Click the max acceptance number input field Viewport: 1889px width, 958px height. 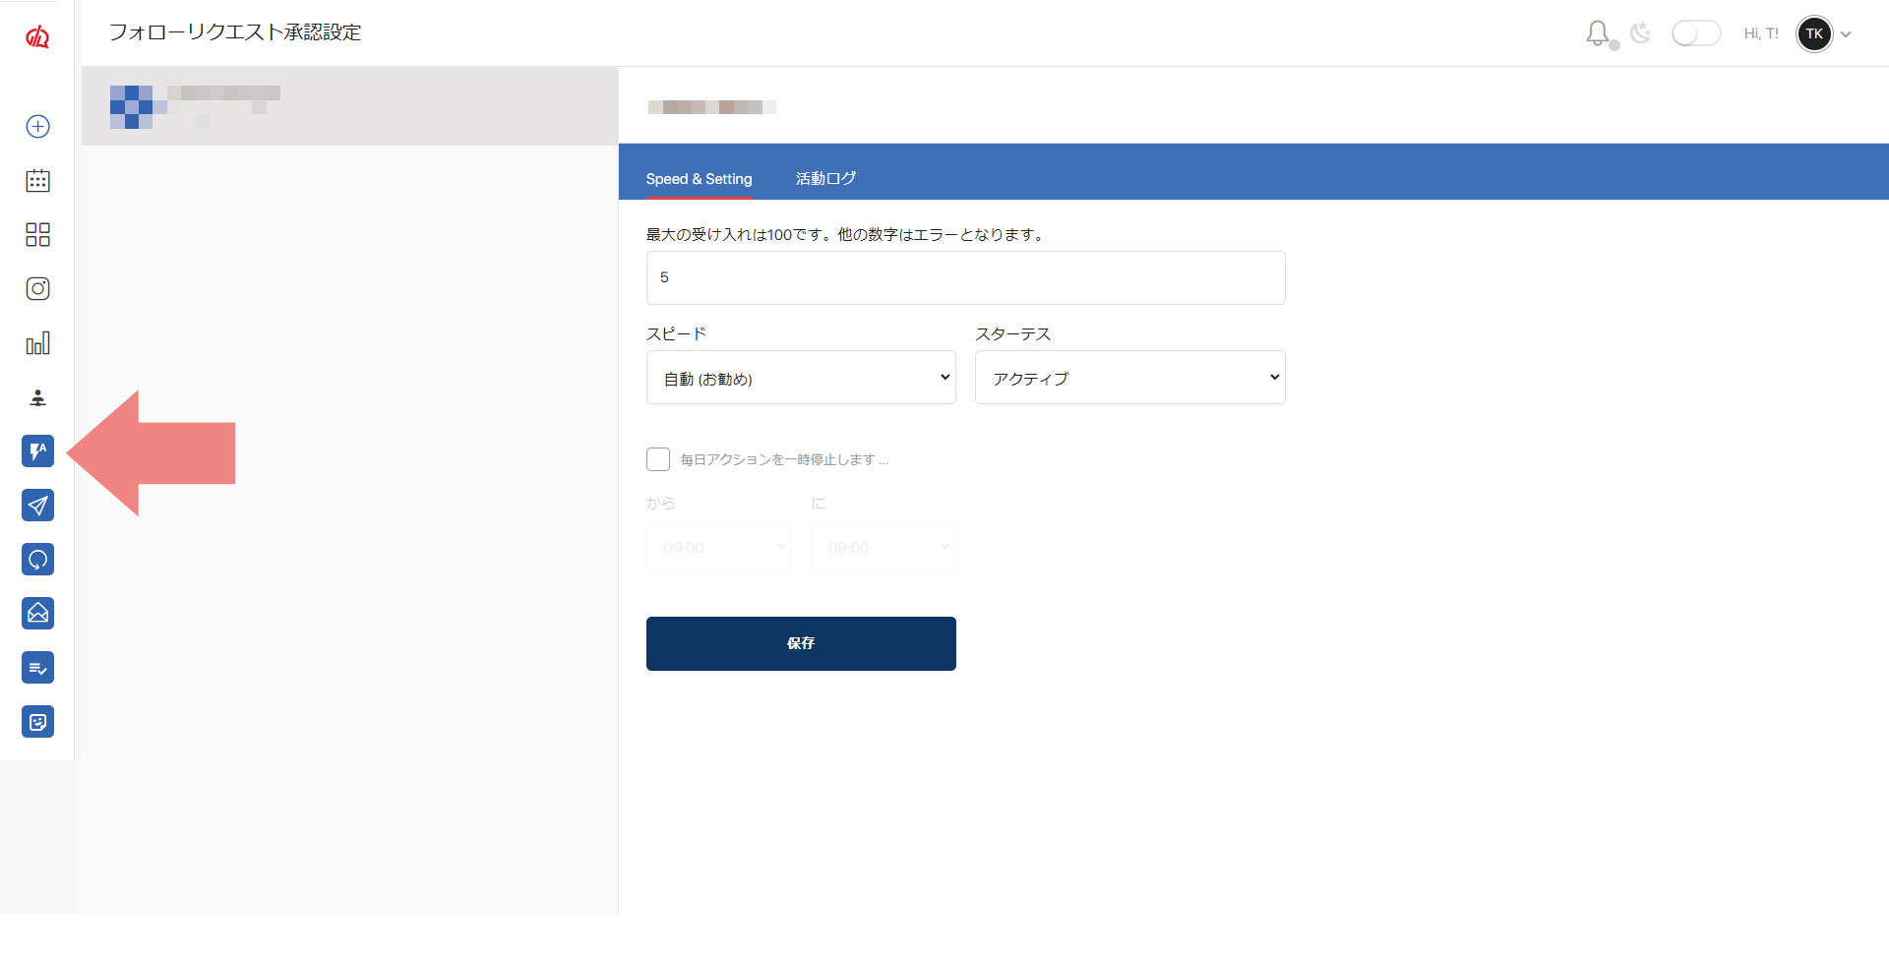pos(965,277)
